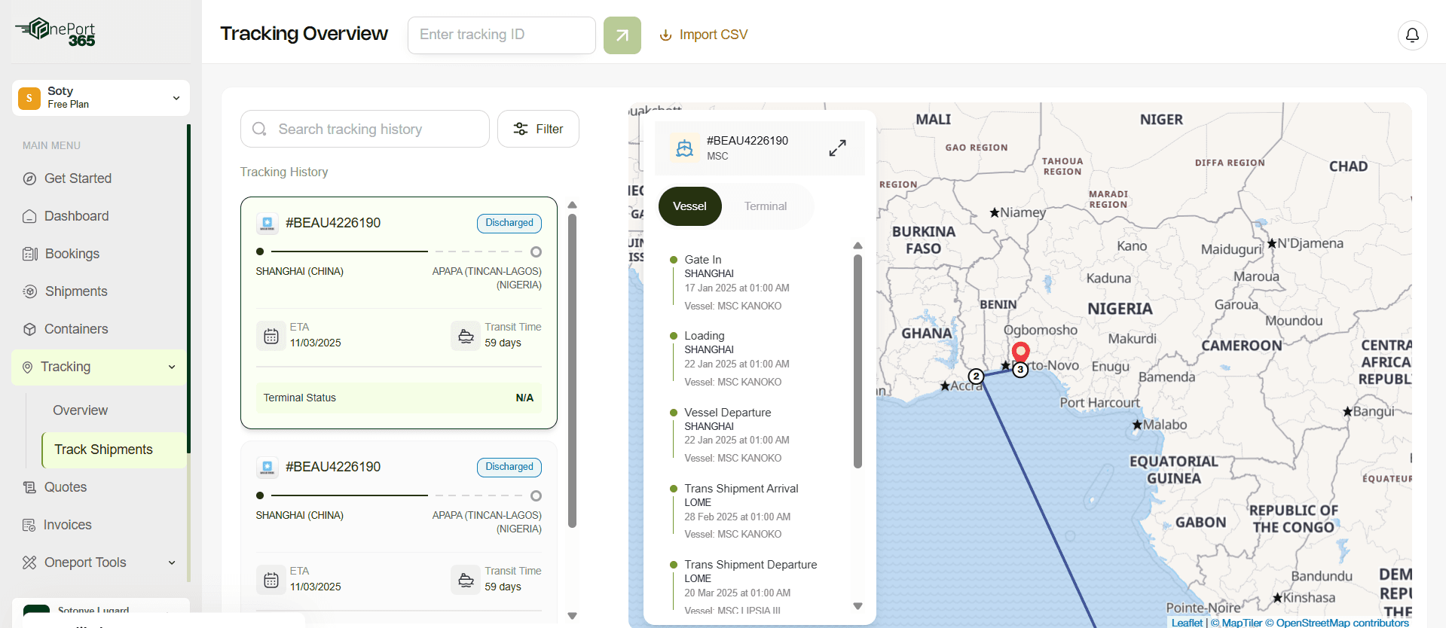
Task: Click scroll-down arrow of vessel events list
Action: click(x=858, y=606)
